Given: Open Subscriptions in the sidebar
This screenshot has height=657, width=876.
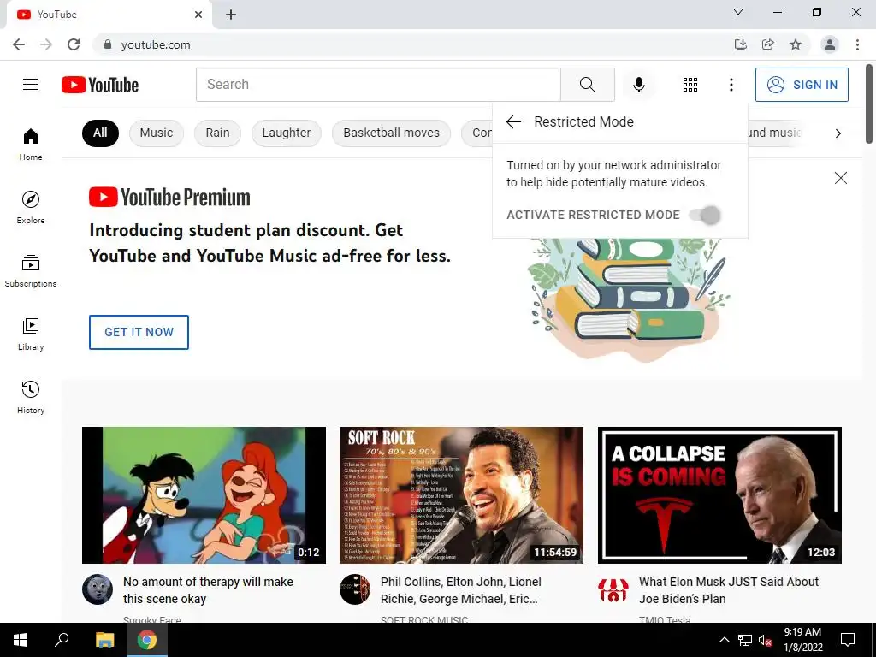Looking at the screenshot, I should [31, 270].
